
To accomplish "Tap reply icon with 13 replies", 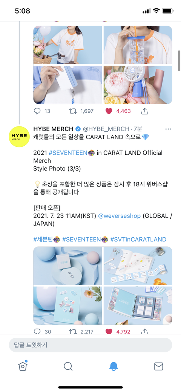I will (37, 111).
